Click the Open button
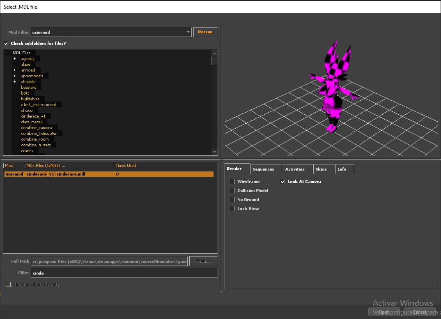Viewport: 441px width, 319px height. tap(384, 312)
